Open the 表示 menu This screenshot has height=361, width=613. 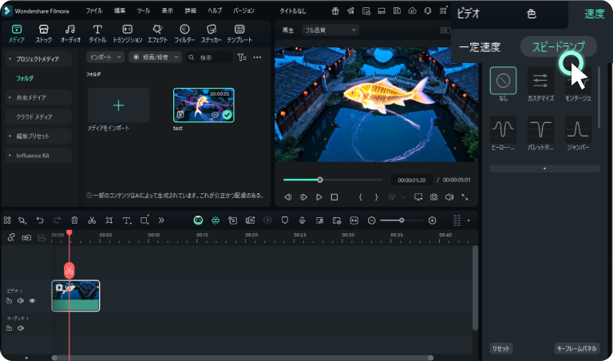[167, 11]
